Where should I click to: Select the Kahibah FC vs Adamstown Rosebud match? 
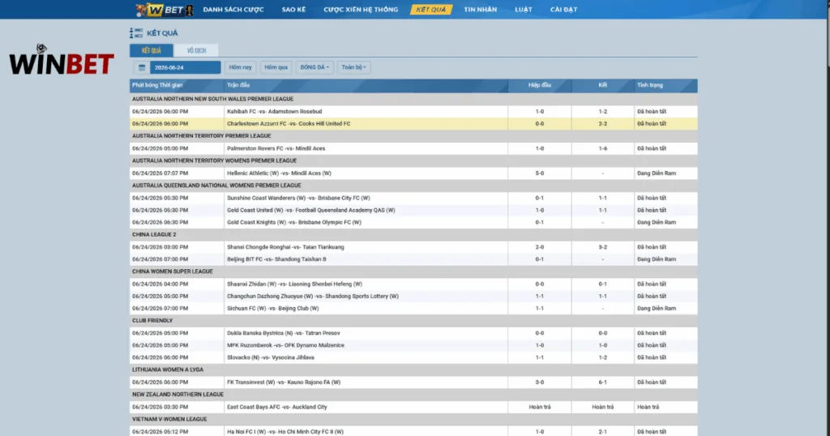[x=413, y=112]
